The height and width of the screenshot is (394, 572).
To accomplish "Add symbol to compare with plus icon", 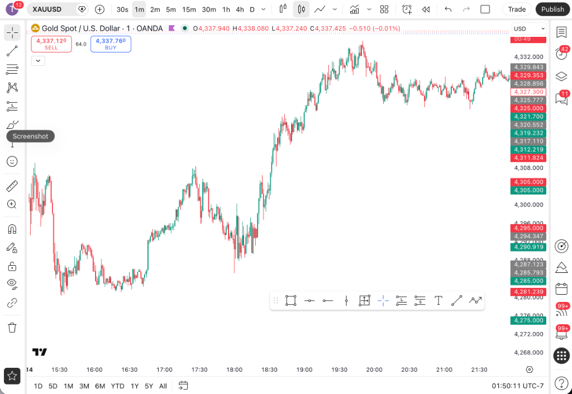I will pyautogui.click(x=99, y=9).
